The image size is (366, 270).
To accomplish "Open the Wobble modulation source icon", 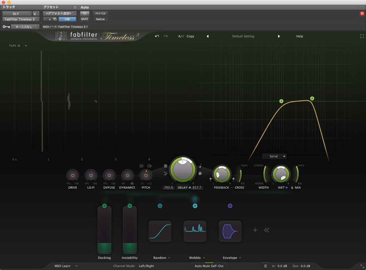I will click(x=195, y=231).
